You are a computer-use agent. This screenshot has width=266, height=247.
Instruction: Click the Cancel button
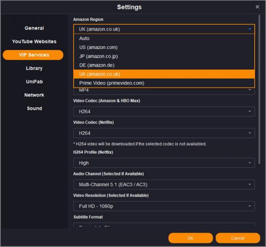point(238,238)
